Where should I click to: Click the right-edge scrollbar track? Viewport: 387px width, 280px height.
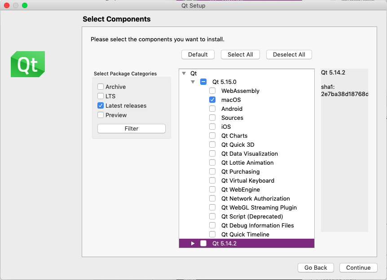point(385,135)
